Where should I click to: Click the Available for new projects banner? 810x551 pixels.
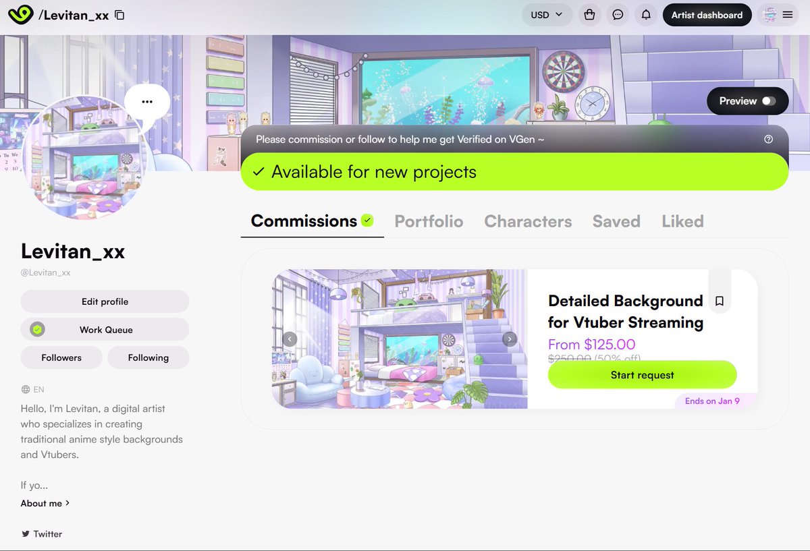tap(514, 172)
